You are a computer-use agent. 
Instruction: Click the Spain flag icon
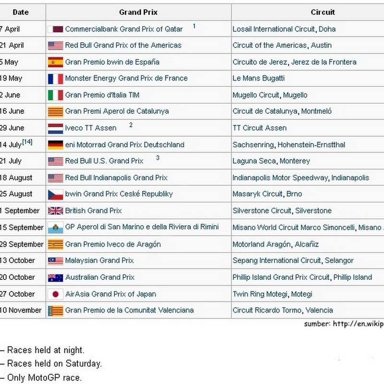pos(55,62)
